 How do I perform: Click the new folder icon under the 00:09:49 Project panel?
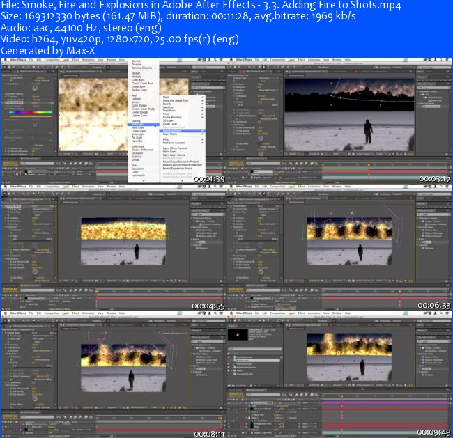(234, 386)
